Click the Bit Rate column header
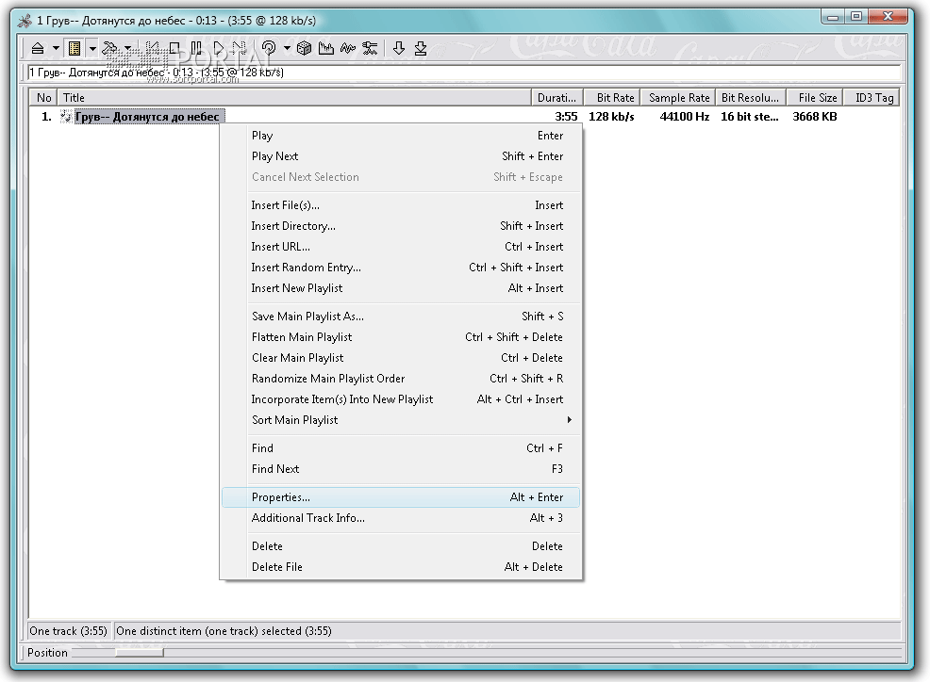 (x=612, y=98)
